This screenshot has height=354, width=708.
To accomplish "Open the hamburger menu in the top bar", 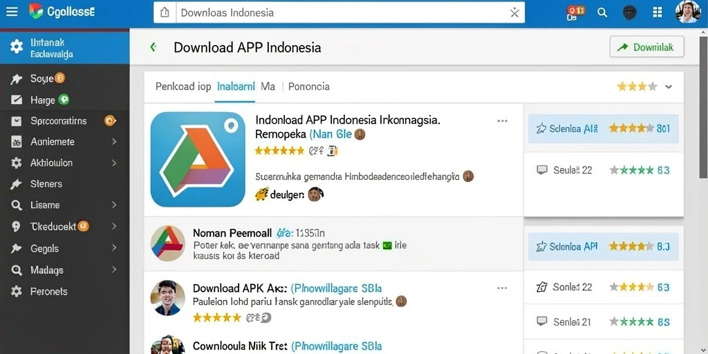I will 12,12.
